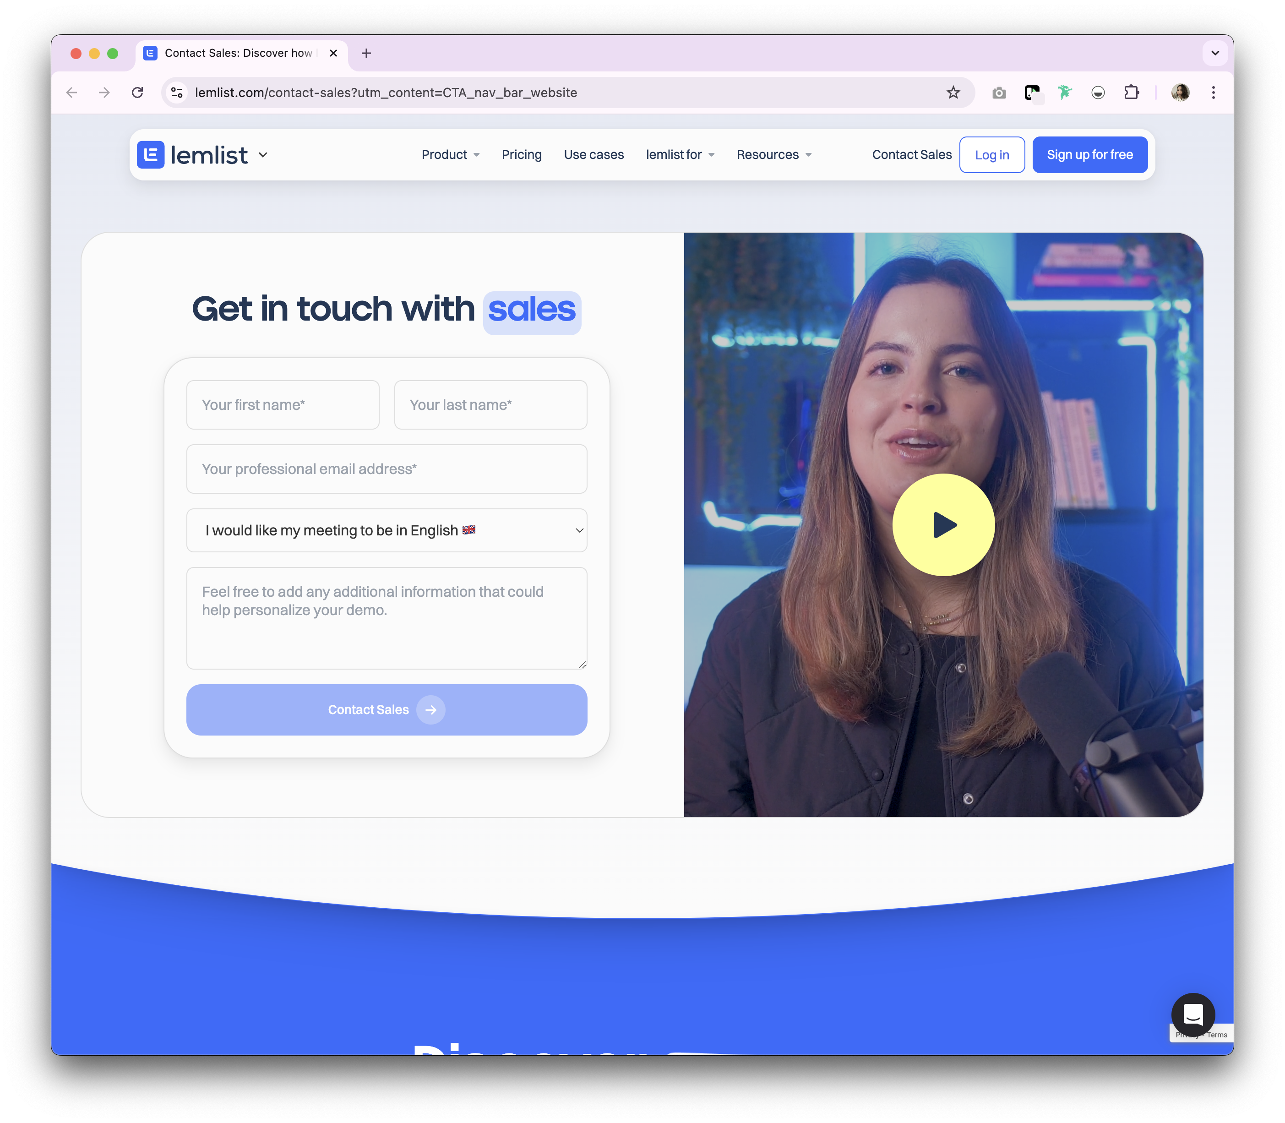Open the Extensions puzzle icon

coord(1132,93)
